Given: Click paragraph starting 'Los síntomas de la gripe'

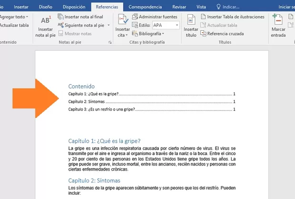Looking at the screenshot, I should [152, 190].
